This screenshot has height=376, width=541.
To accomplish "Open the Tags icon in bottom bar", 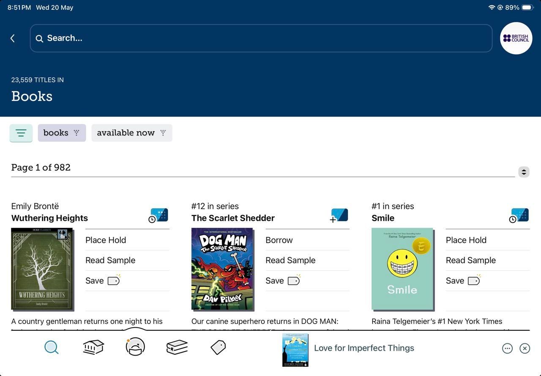I will (218, 348).
